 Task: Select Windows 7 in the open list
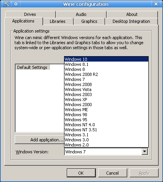click(x=106, y=79)
